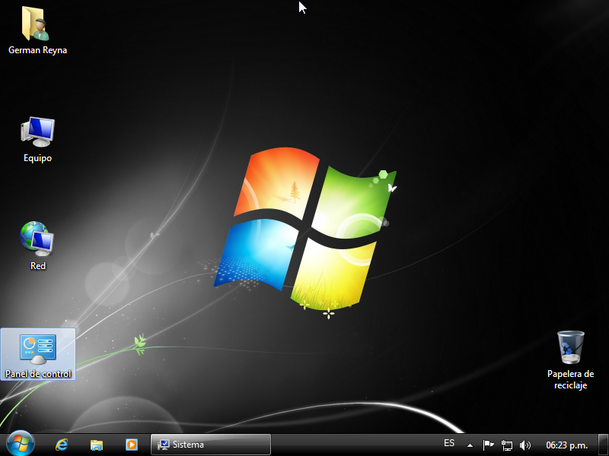Open the Action Center flag icon
The image size is (609, 456).
(488, 445)
